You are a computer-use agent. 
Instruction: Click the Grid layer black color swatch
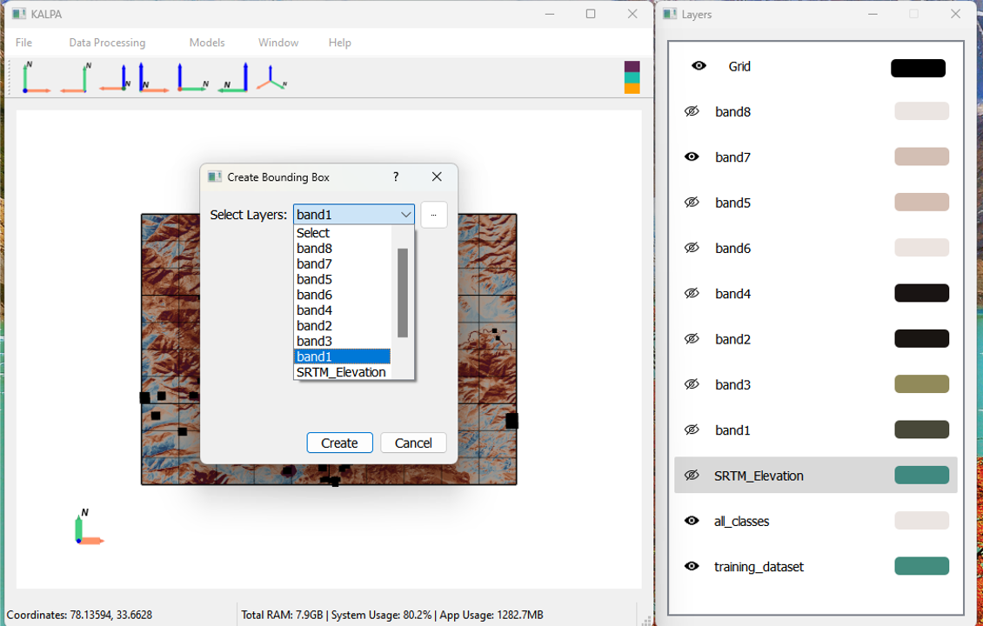point(918,68)
